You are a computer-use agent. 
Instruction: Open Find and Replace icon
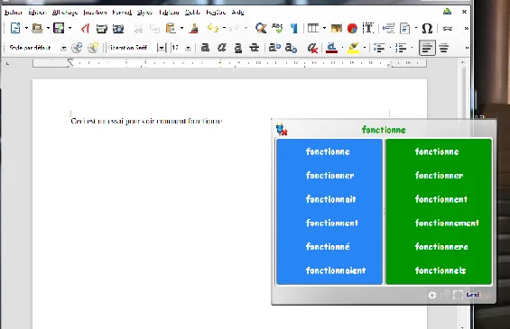point(261,28)
